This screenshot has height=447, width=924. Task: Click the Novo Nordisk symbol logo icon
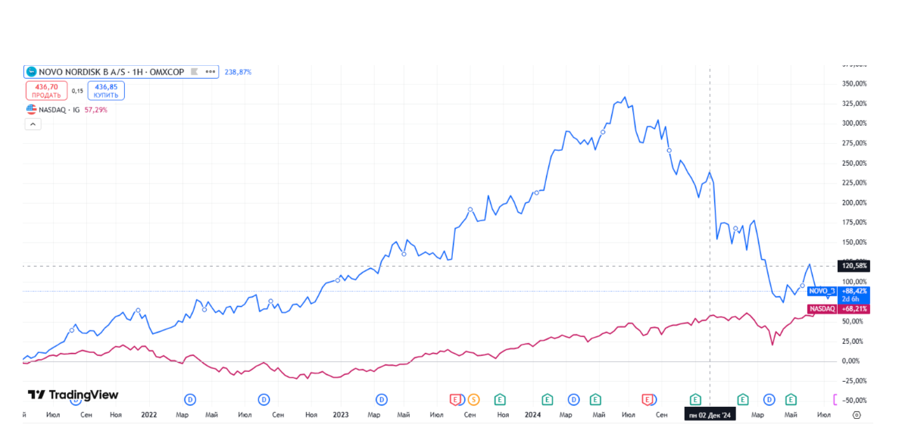31,72
